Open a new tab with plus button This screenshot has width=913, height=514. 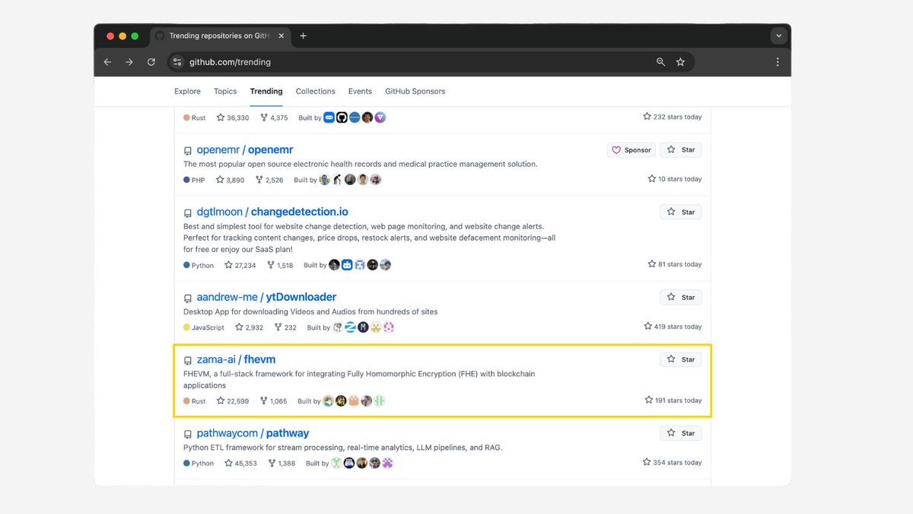pyautogui.click(x=303, y=36)
